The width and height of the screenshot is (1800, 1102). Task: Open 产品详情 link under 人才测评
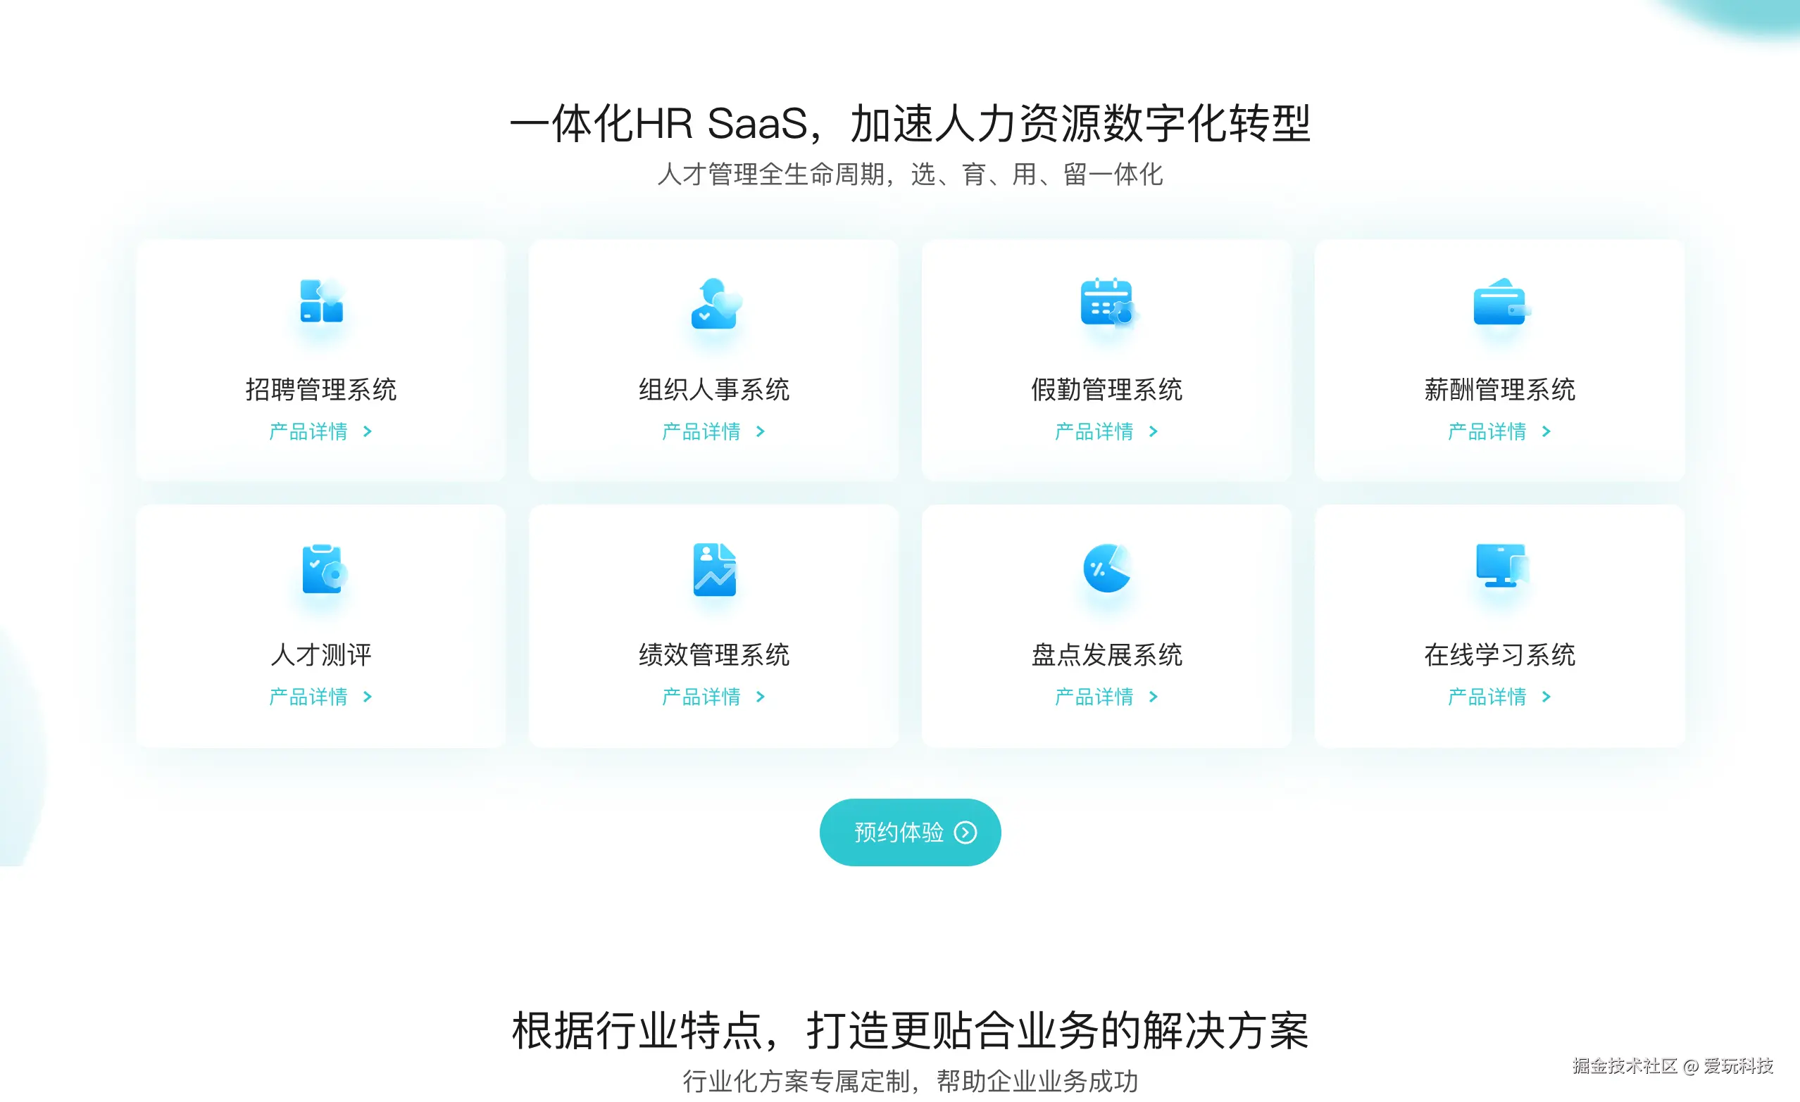[308, 697]
